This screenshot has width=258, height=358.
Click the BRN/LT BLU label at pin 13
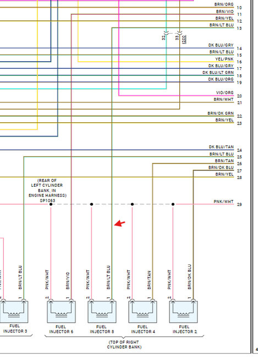[x=222, y=25]
